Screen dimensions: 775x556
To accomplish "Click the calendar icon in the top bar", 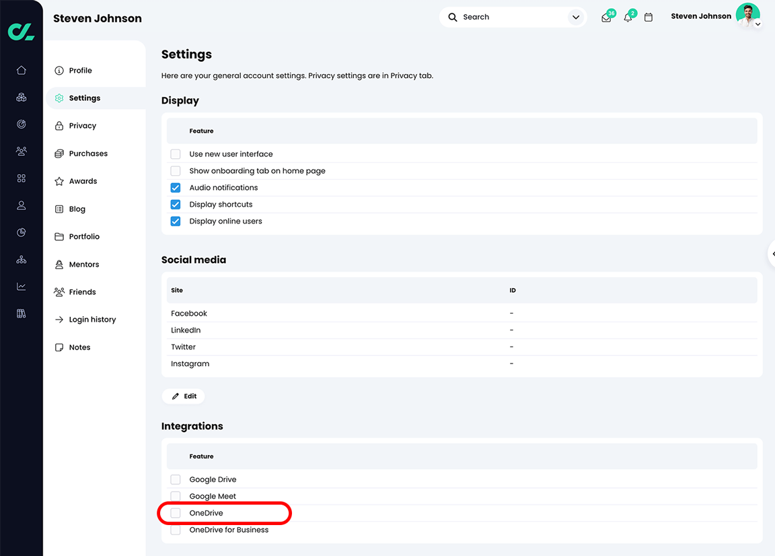I will click(649, 17).
